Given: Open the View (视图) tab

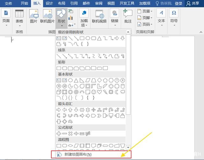Looking at the screenshot, I should coord(111,3).
